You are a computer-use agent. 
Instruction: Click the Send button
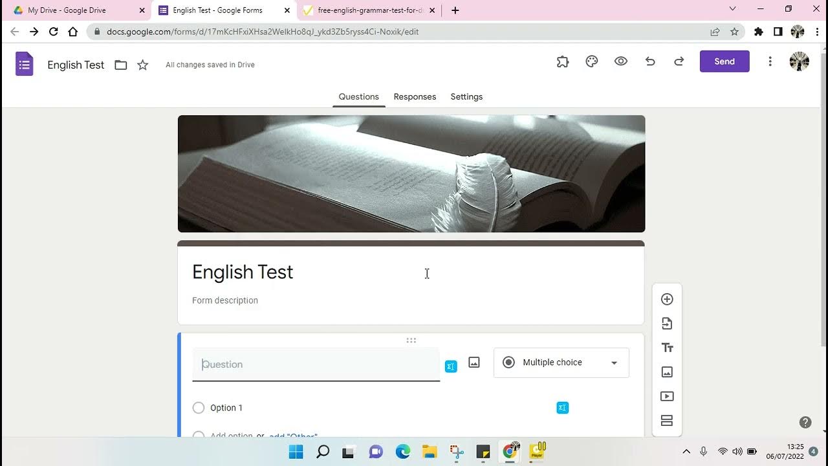(x=724, y=61)
